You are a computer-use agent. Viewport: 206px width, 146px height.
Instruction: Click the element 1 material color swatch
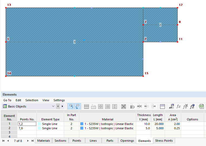click(82, 124)
